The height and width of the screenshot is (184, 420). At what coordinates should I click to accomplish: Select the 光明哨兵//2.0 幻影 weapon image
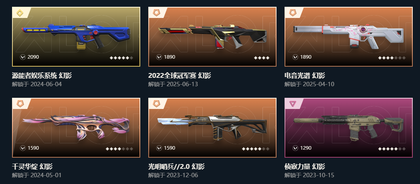(212, 128)
